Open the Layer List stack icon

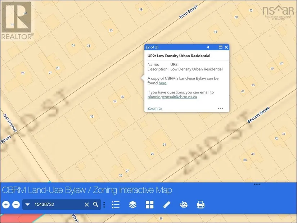tap(132, 205)
